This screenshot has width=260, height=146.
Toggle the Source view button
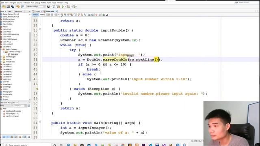tap(35, 15)
